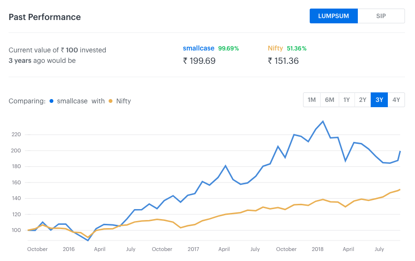Show 2Y performance period
The image size is (415, 261).
(x=363, y=100)
